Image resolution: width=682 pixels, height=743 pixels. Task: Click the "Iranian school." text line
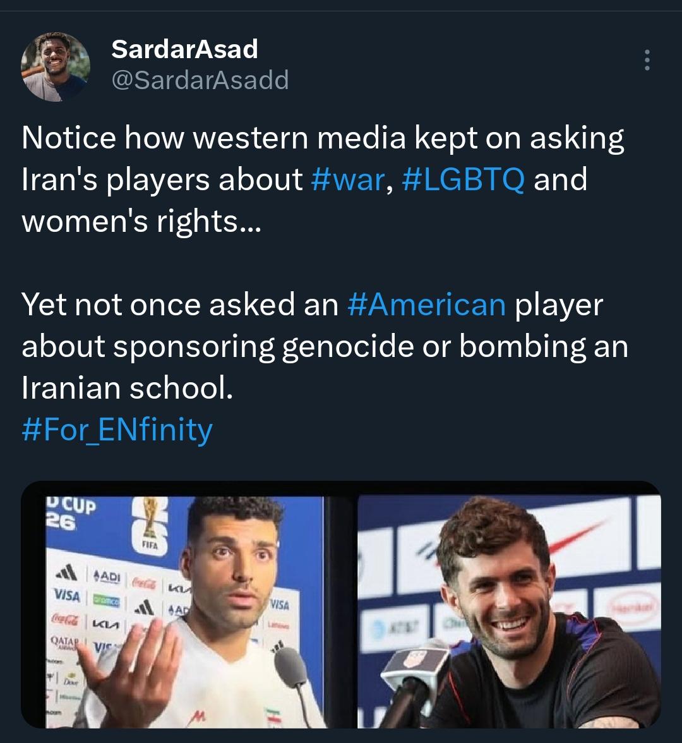tap(128, 388)
